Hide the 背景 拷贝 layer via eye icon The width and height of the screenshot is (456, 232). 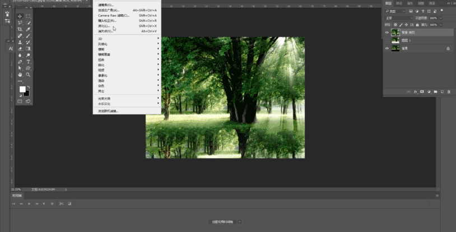387,33
